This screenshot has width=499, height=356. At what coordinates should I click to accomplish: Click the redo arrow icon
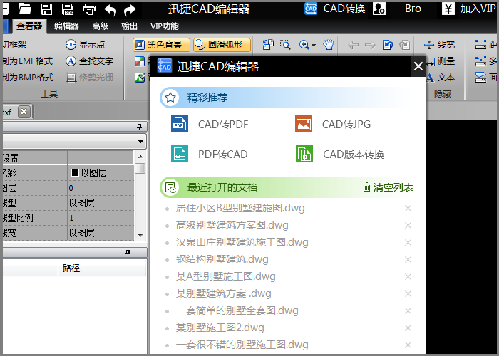130,9
